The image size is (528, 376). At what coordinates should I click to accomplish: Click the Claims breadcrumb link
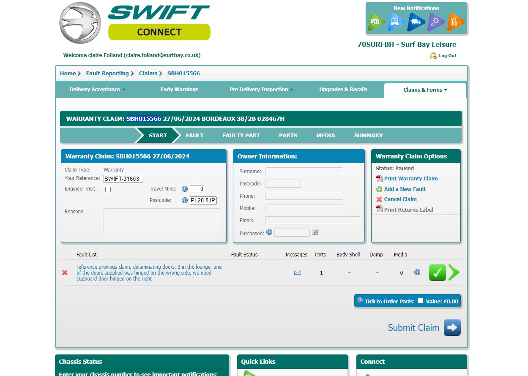(148, 73)
